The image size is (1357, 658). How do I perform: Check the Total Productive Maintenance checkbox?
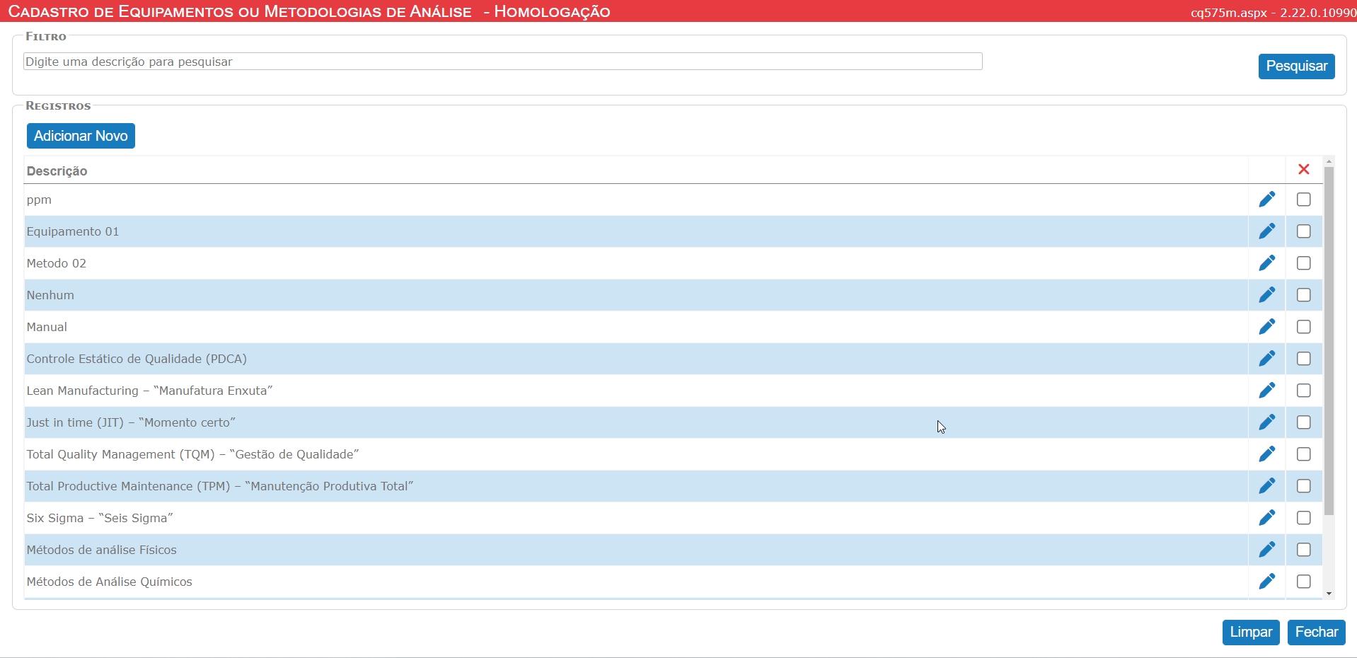pos(1304,486)
